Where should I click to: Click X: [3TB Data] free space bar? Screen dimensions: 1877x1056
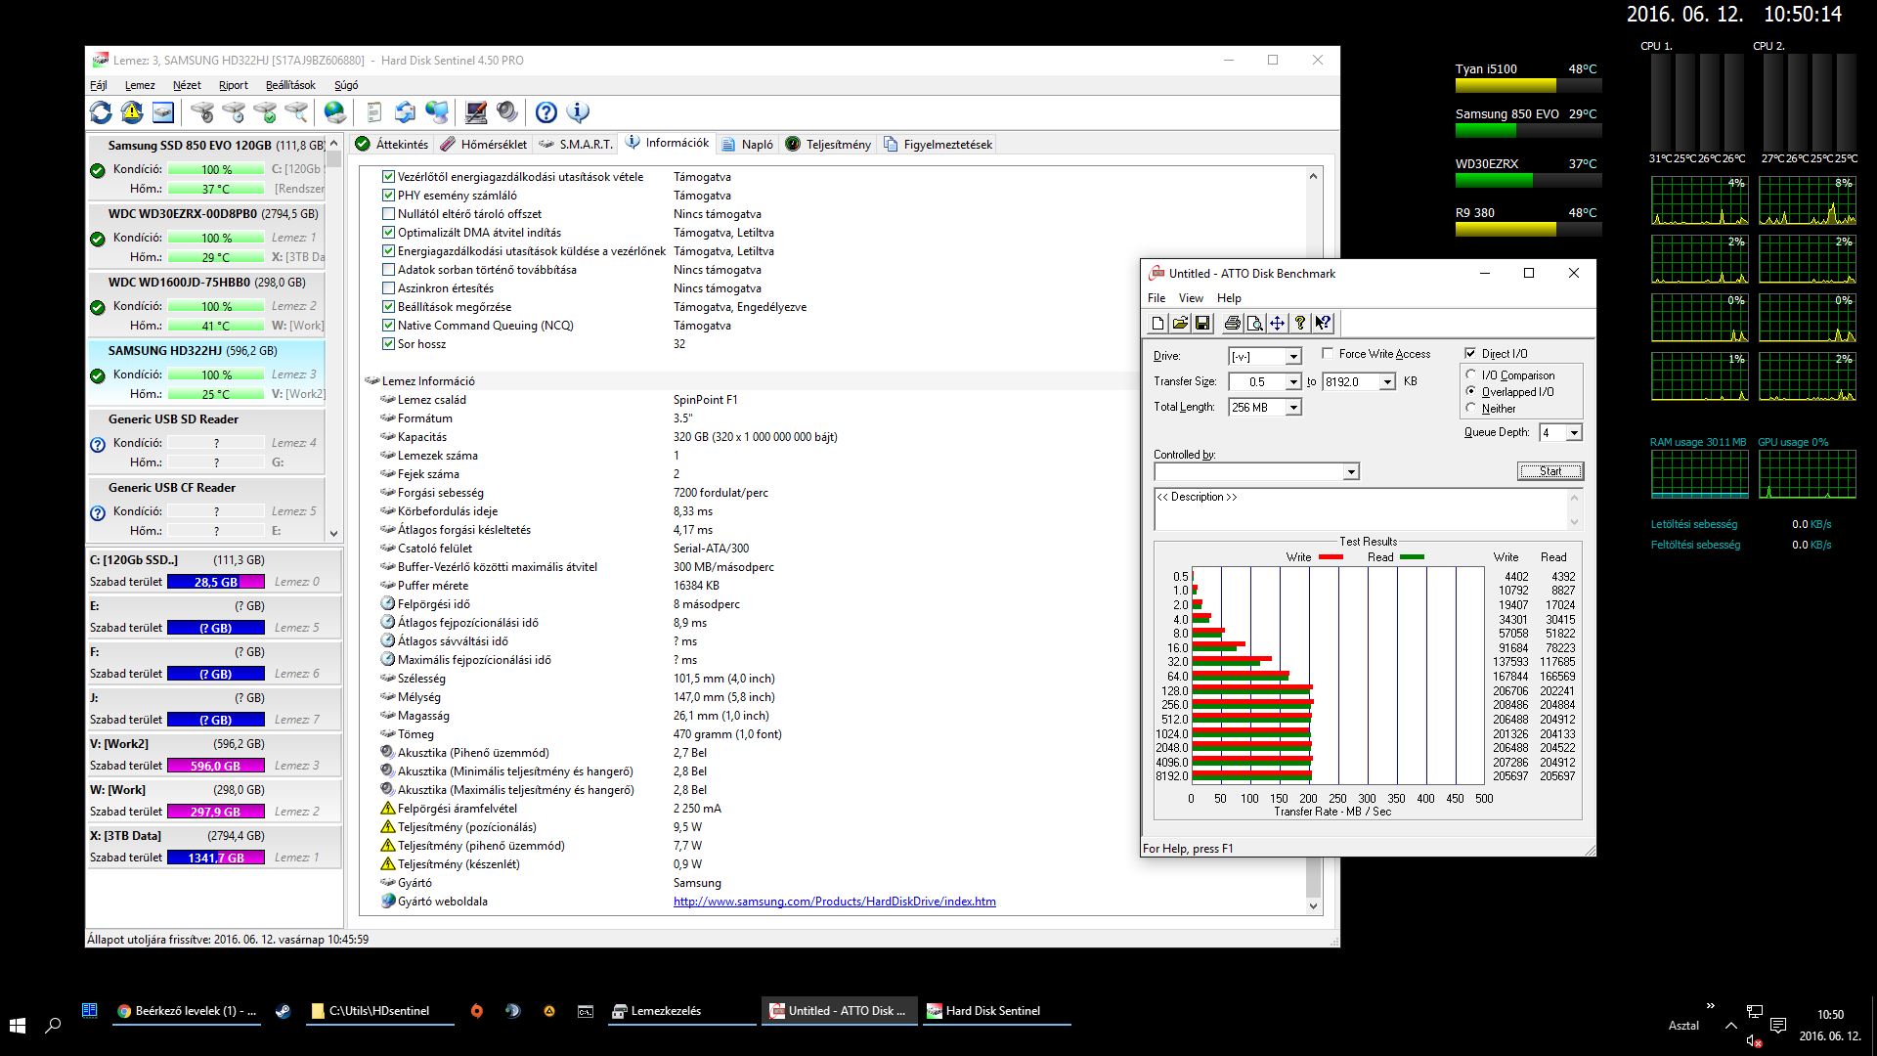216,858
